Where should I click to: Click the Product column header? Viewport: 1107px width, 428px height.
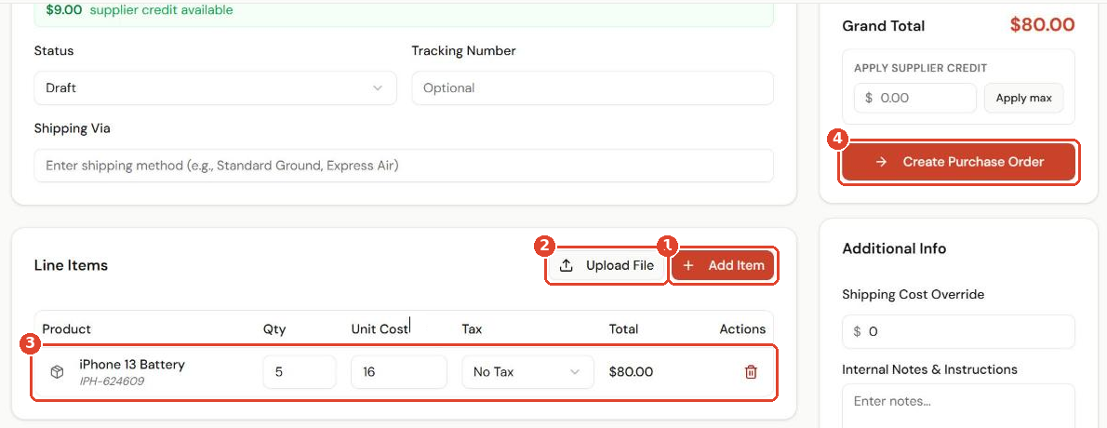click(66, 329)
